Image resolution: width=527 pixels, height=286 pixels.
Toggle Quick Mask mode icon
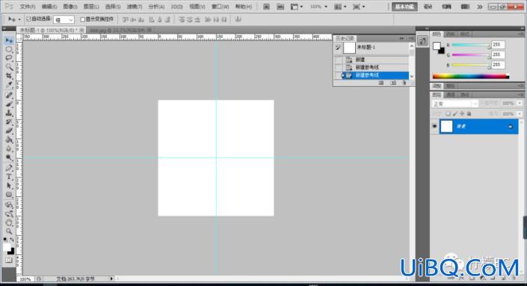tap(9, 260)
